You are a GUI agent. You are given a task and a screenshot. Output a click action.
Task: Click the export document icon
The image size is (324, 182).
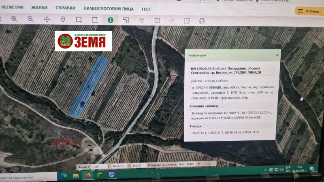(x=187, y=21)
